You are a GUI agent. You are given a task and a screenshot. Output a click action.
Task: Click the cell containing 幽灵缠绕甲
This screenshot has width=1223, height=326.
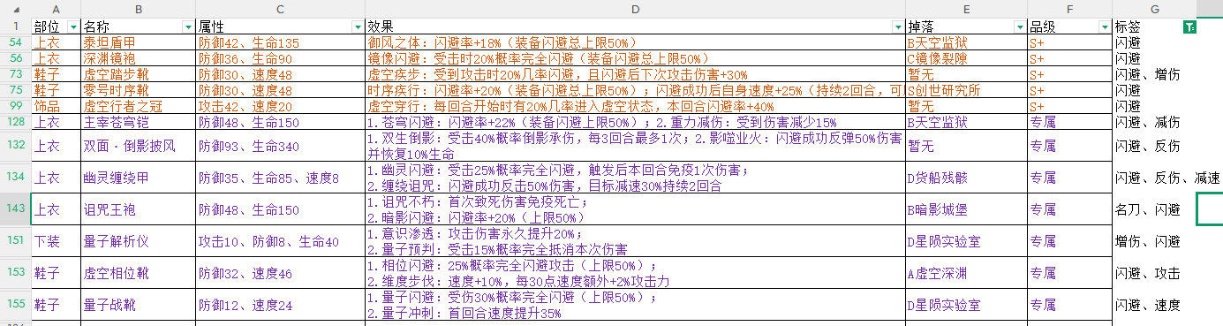(138, 178)
